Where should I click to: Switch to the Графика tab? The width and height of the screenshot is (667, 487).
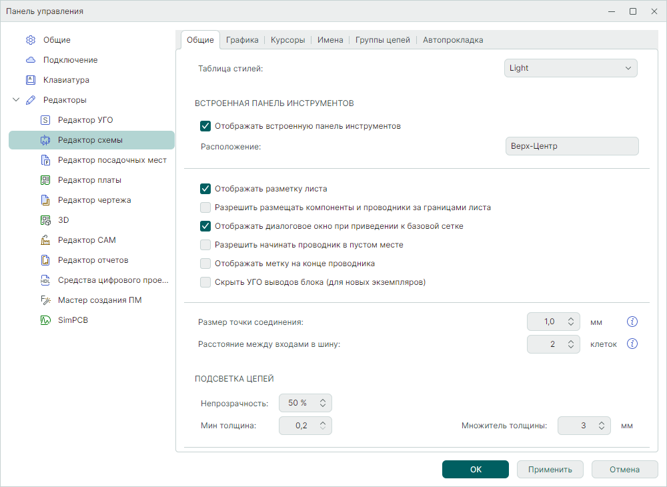242,40
